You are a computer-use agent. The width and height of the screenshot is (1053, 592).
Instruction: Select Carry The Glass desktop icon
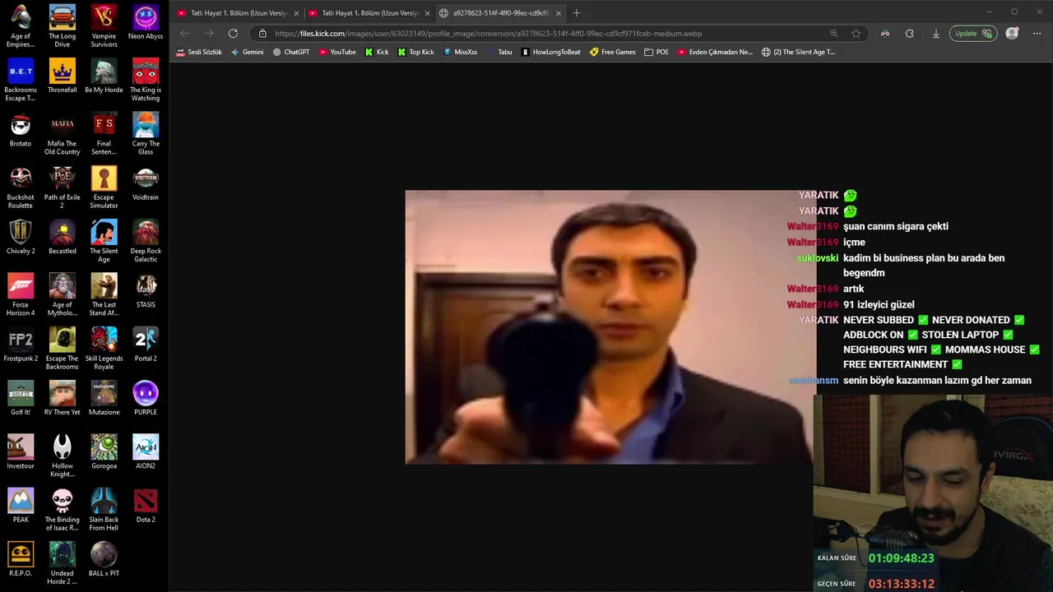146,133
